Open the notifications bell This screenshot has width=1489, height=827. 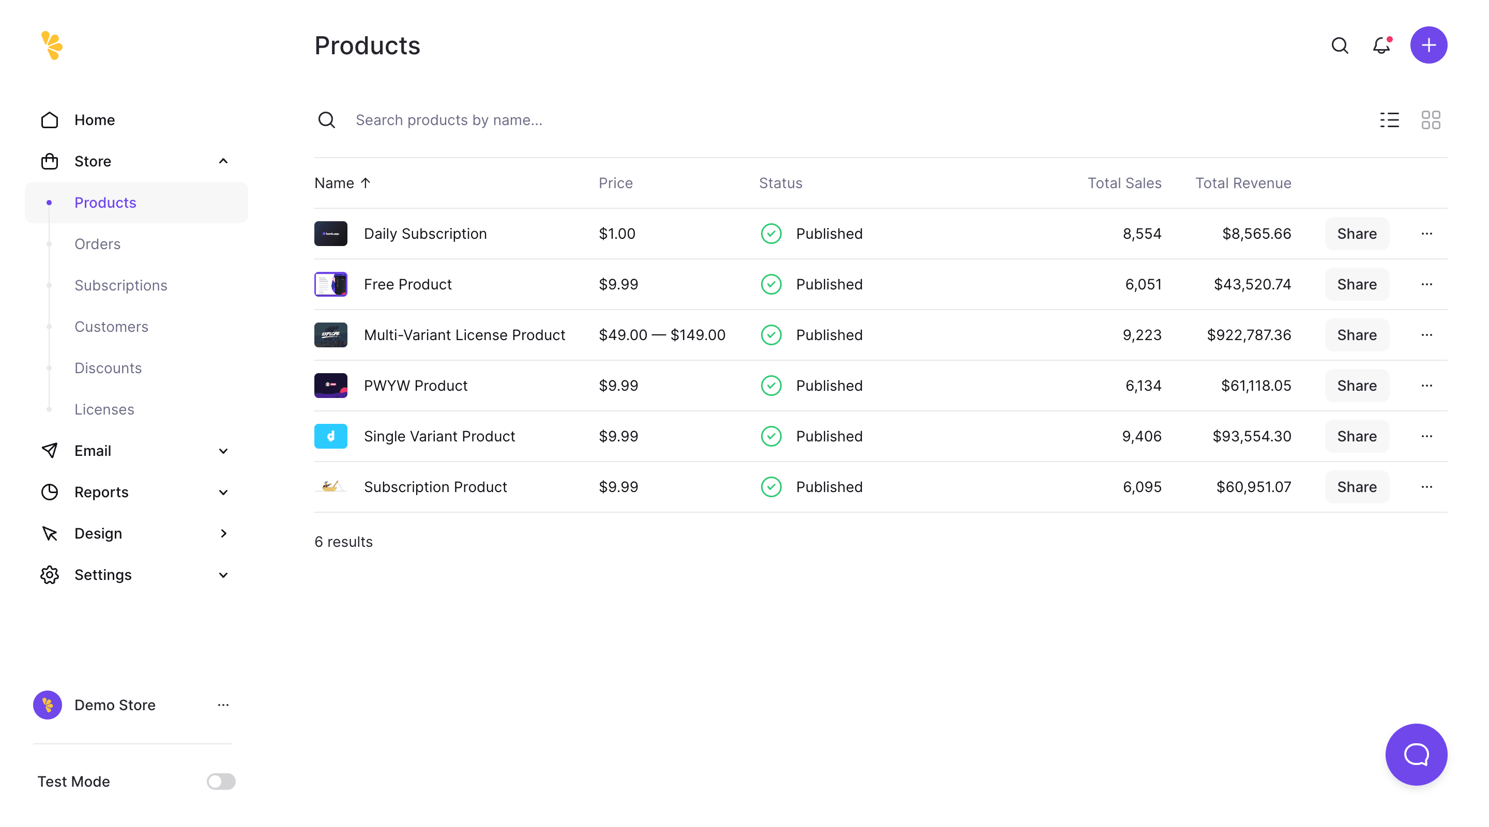click(1381, 45)
